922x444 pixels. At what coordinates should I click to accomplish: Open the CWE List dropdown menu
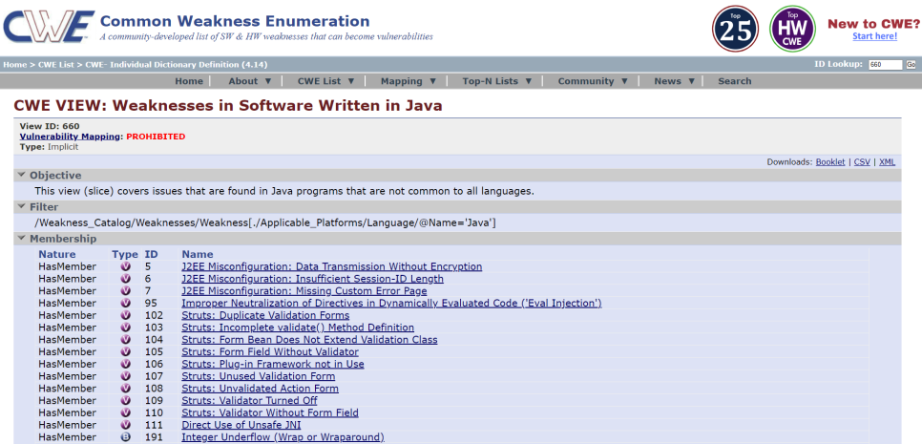click(x=326, y=81)
